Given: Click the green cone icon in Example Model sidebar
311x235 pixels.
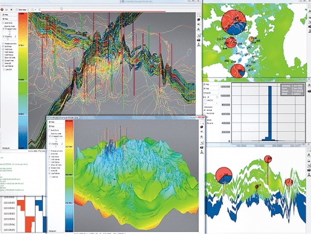Looking at the screenshot, I should [x=202, y=137].
